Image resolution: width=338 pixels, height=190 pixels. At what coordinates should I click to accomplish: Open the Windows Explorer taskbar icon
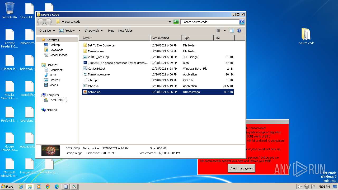coord(30,187)
